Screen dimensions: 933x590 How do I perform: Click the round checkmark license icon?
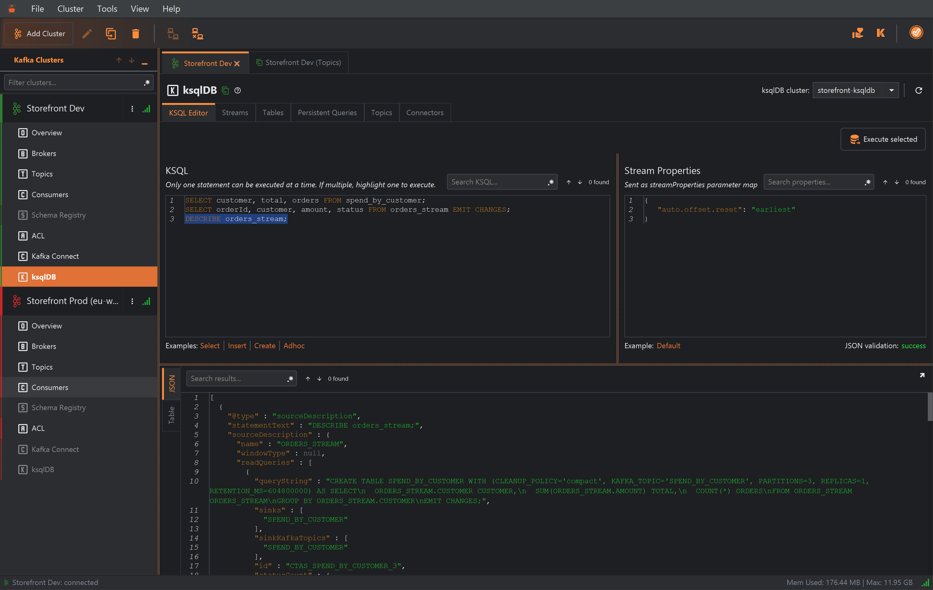[916, 32]
